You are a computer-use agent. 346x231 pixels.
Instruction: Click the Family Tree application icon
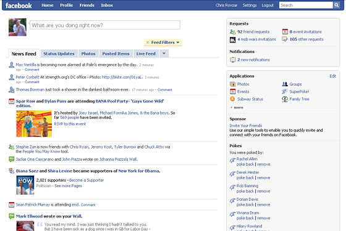285,99
